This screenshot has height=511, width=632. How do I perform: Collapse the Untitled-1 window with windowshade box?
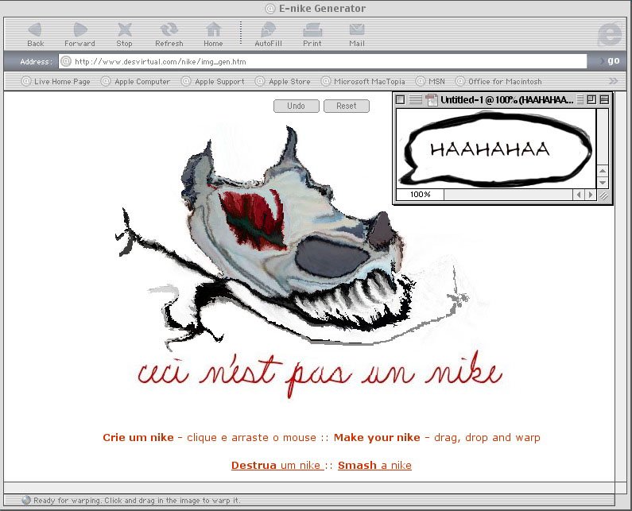click(x=604, y=99)
